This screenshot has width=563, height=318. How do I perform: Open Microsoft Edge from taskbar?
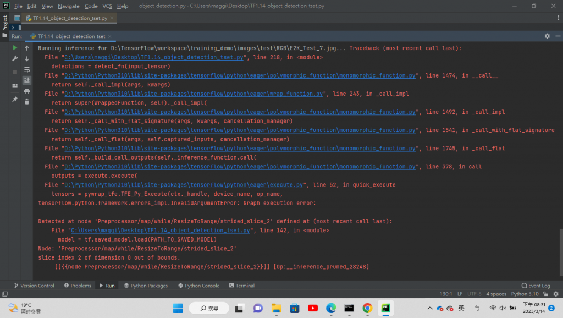330,308
